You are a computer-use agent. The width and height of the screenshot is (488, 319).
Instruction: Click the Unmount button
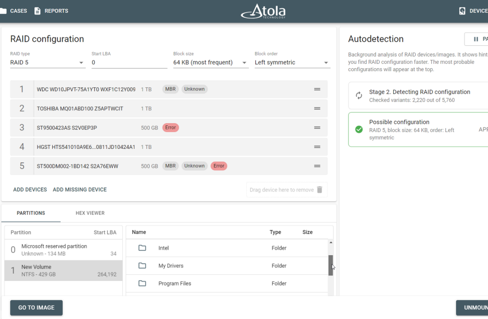click(472, 307)
